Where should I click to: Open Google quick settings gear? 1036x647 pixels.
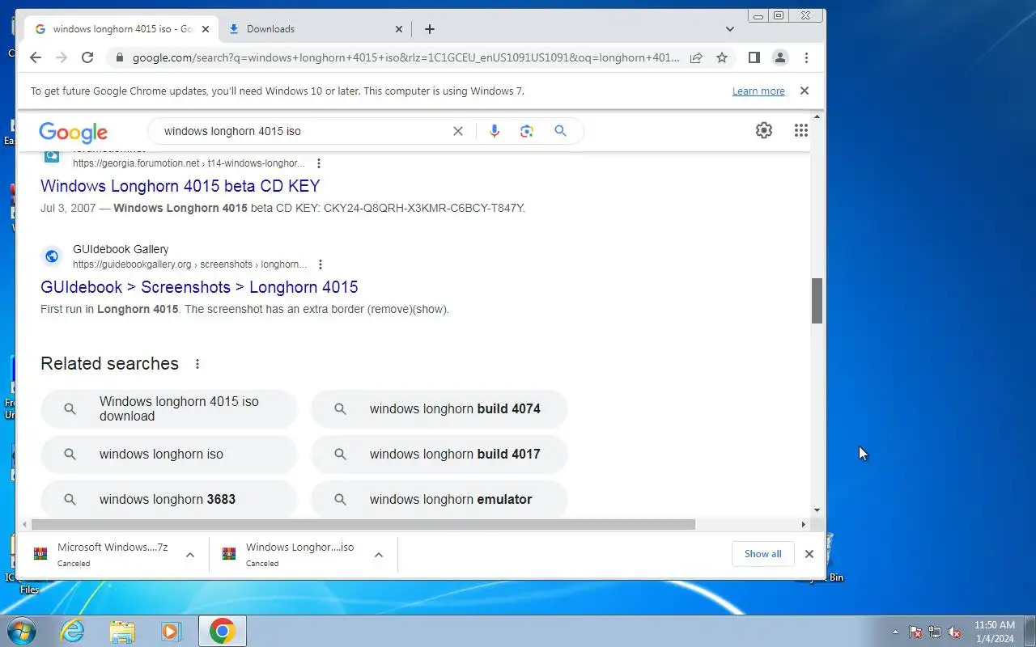764,130
